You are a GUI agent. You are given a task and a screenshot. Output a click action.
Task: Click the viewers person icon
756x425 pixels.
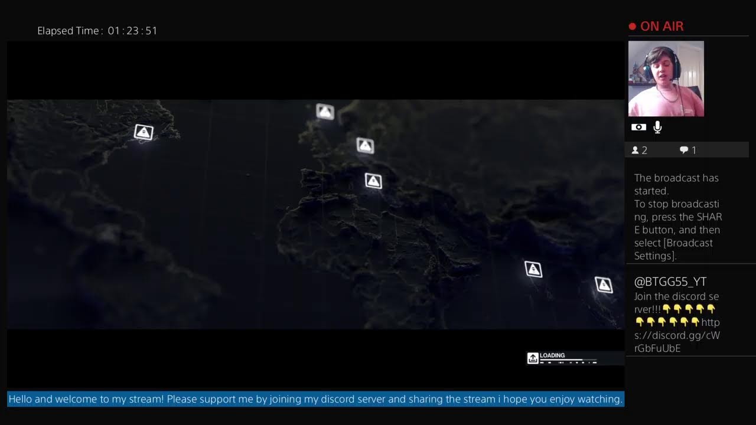coord(636,151)
